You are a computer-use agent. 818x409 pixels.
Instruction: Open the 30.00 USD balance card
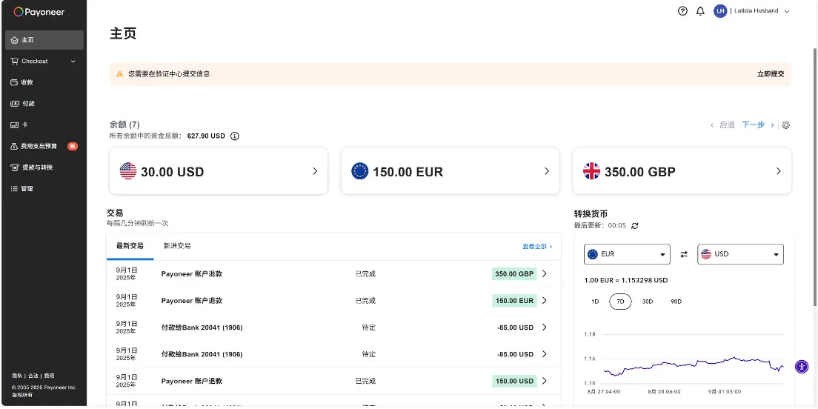(218, 171)
